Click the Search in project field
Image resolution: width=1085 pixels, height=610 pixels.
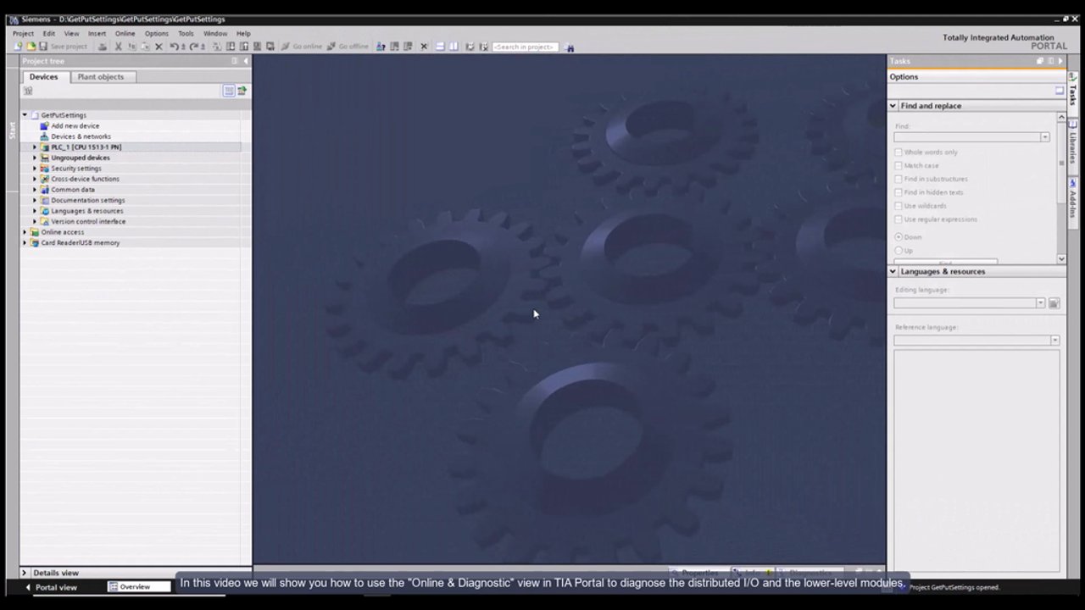[x=525, y=47]
